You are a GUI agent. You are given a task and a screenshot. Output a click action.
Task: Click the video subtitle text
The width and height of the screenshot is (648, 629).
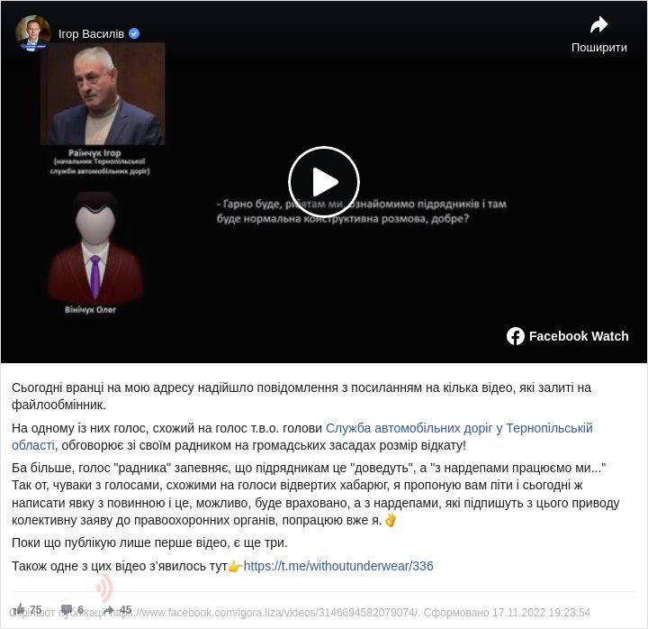[x=361, y=211]
